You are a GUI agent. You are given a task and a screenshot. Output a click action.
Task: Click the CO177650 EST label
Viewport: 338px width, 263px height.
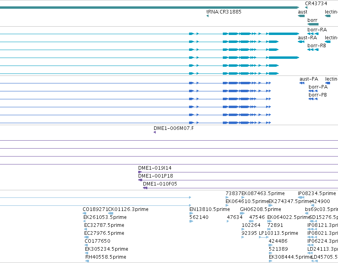[97, 241]
